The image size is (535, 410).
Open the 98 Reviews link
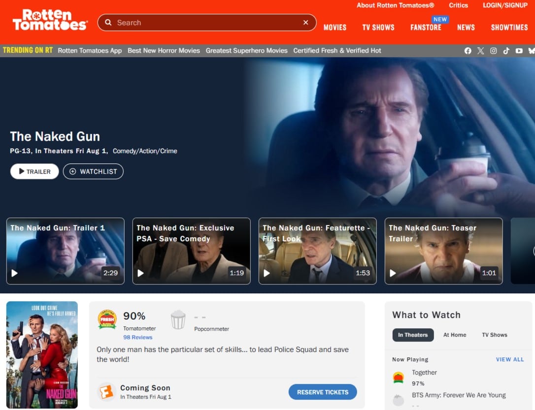[138, 337]
